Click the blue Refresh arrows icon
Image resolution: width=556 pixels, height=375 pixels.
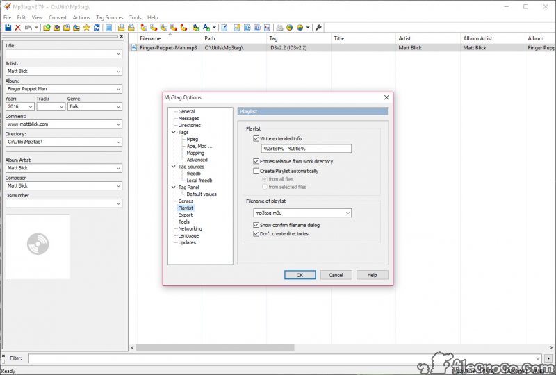point(97,28)
